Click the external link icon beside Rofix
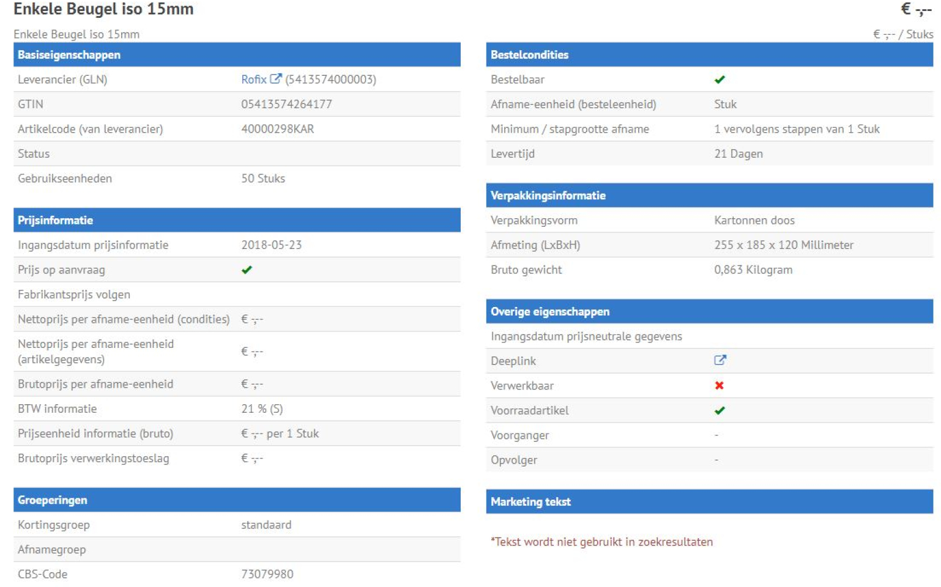This screenshot has width=941, height=587. (x=276, y=79)
